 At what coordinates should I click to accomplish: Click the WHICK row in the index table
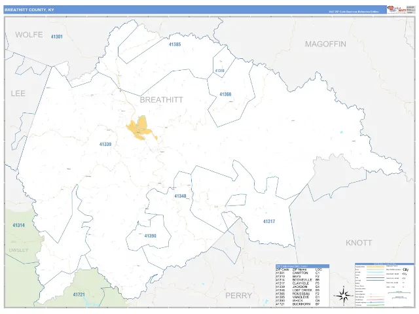click(x=298, y=301)
